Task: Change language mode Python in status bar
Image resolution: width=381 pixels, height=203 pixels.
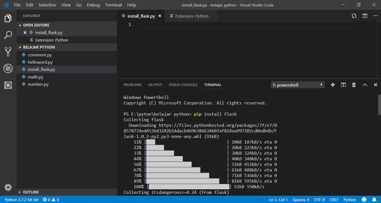Action: point(350,200)
